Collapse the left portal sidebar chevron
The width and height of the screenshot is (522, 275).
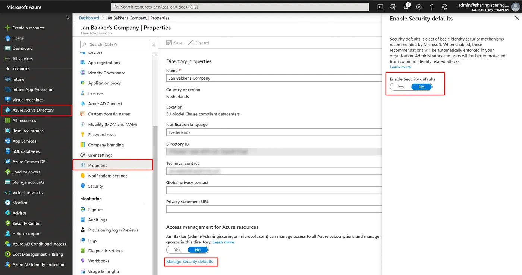(x=68, y=18)
